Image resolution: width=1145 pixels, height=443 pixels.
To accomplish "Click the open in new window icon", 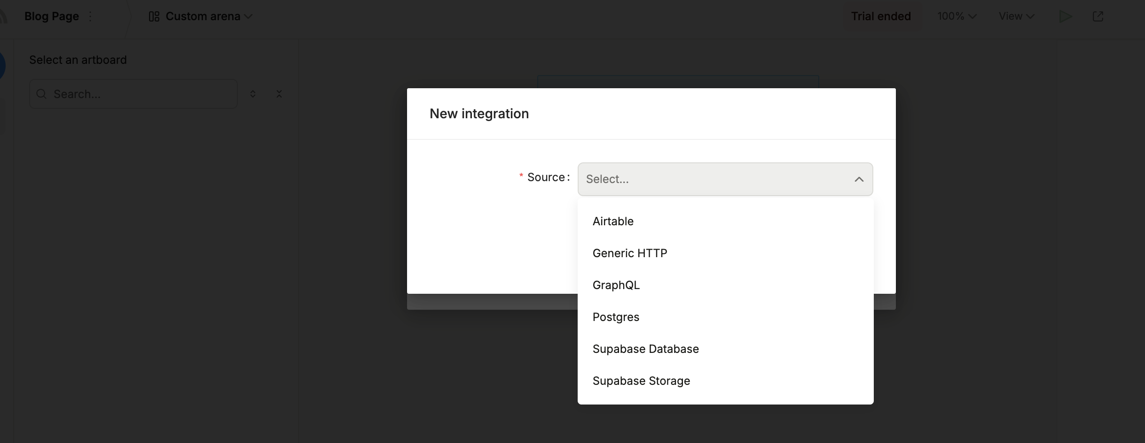I will (1098, 16).
